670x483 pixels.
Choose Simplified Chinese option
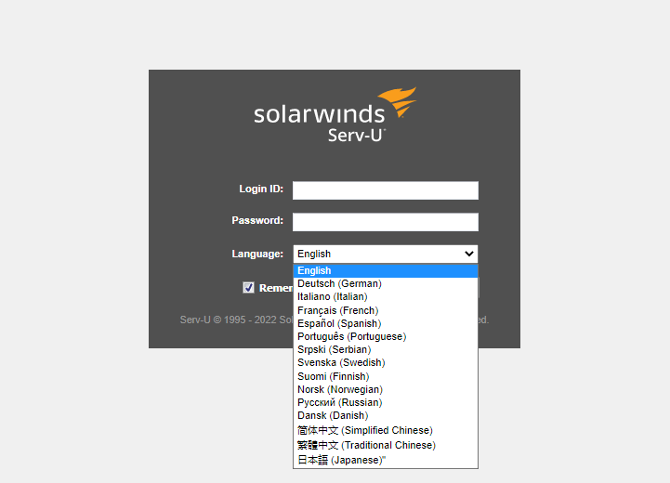(x=386, y=430)
